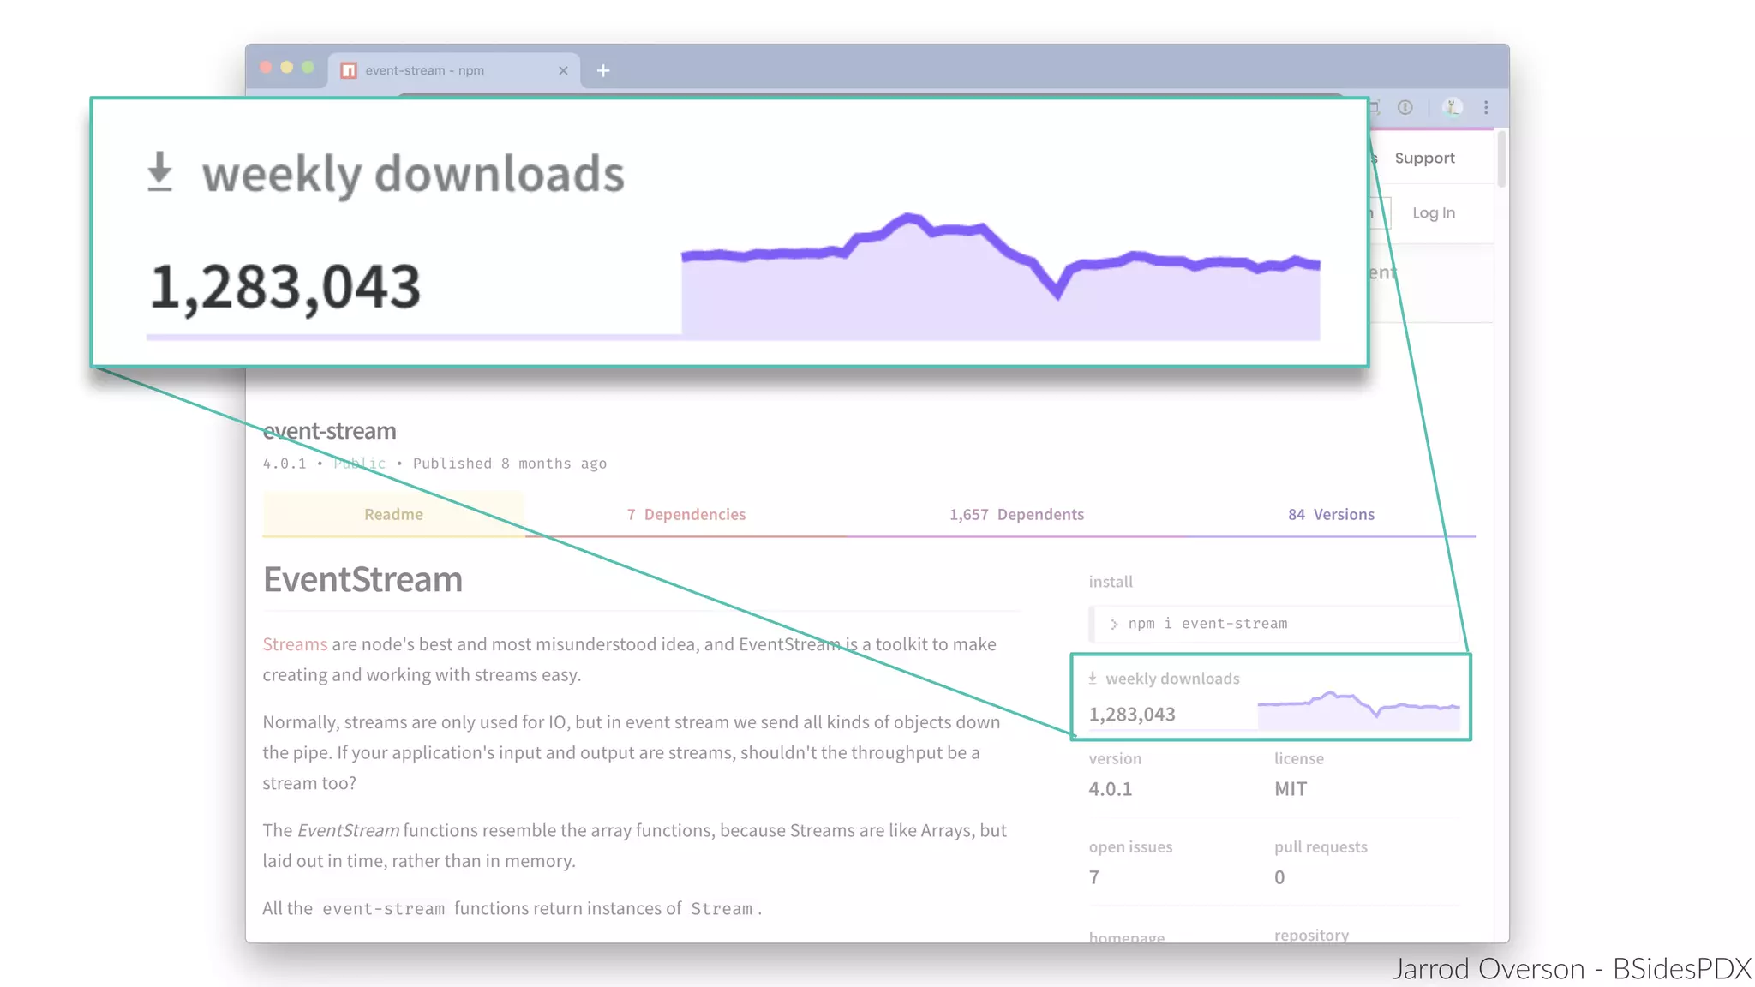
Task: Open the 84 Versions tab
Action: click(1331, 514)
